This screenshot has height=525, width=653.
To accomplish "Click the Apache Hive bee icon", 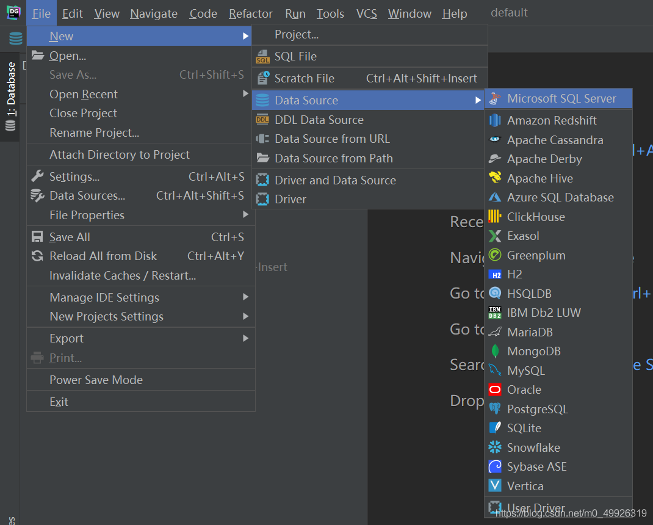I will point(495,178).
